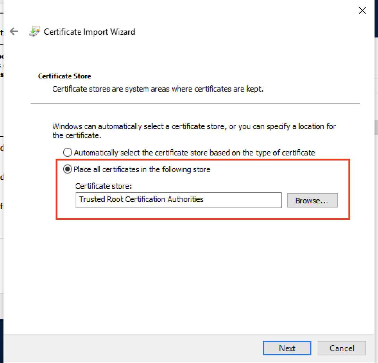Click the Certificate Import Wizard certificate icon
378x363 pixels.
coord(34,32)
